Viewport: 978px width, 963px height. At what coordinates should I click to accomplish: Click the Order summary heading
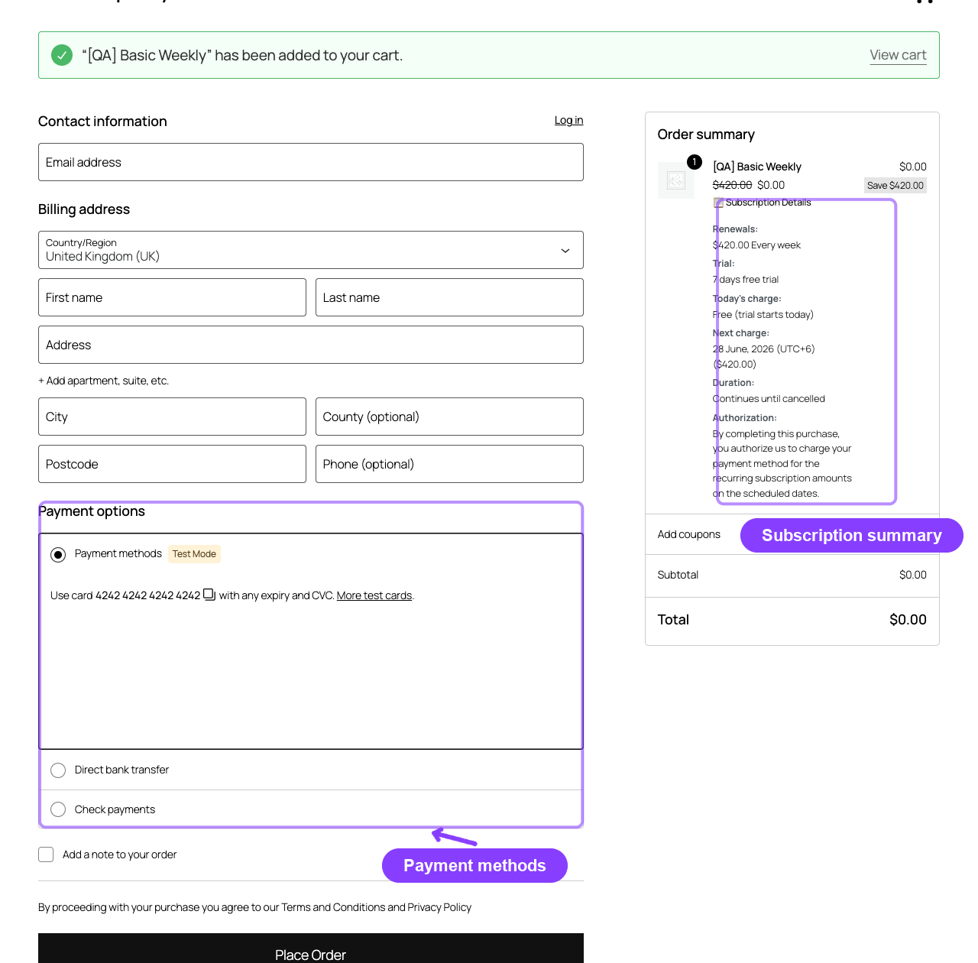click(706, 135)
